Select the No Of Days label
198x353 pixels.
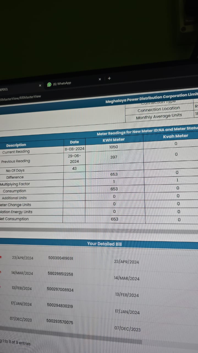point(15,171)
